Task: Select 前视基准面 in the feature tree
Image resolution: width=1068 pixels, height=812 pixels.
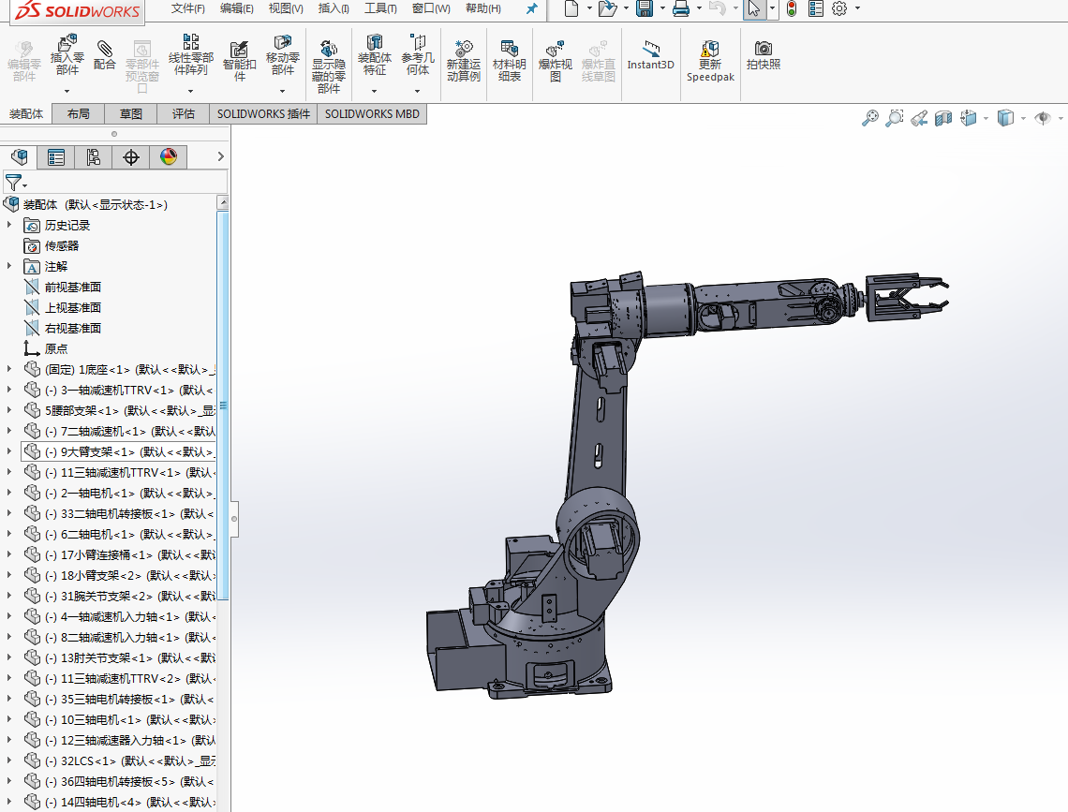Action: click(x=72, y=287)
